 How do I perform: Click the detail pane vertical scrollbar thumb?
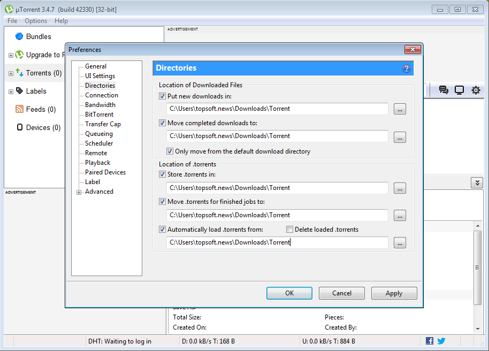pyautogui.click(x=477, y=268)
